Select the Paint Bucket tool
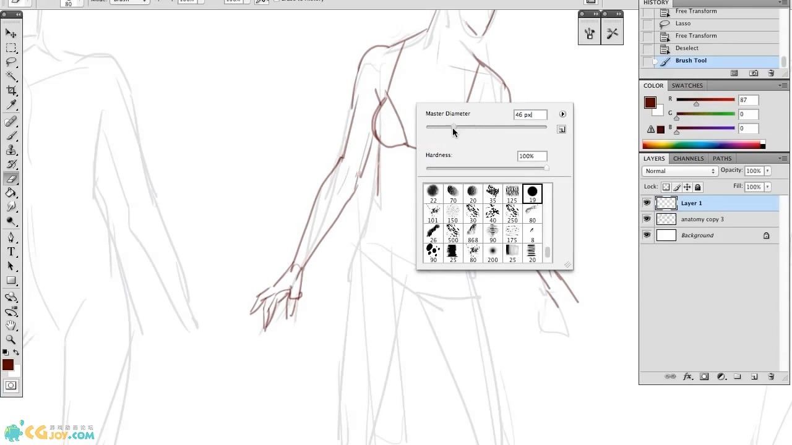Viewport: 792px width, 445px height. pyautogui.click(x=11, y=193)
